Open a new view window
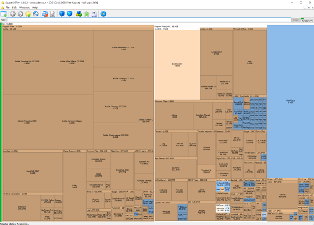314x225 pixels. point(3,14)
